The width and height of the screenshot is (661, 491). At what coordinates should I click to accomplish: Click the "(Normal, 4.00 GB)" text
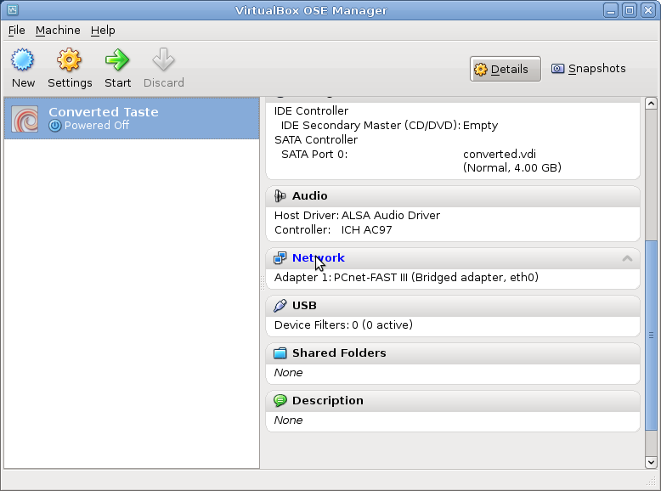coord(512,168)
